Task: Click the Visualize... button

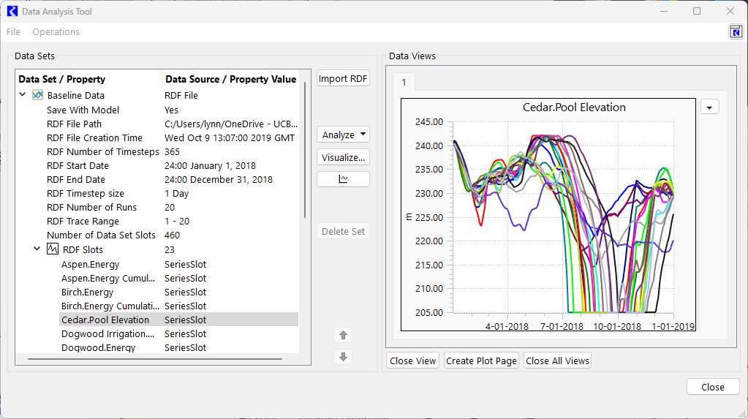Action: (x=343, y=157)
